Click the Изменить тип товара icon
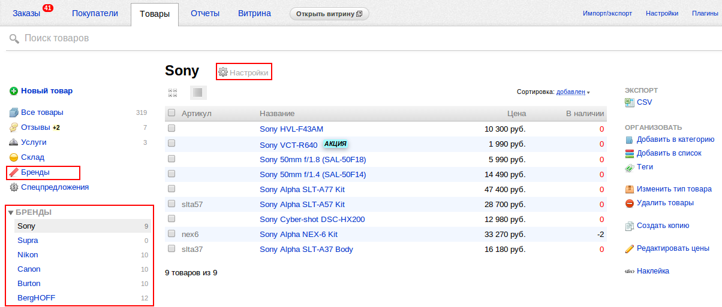722x307 pixels. [x=629, y=189]
